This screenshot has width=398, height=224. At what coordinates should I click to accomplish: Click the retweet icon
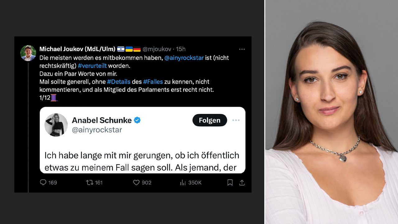pos(90,183)
